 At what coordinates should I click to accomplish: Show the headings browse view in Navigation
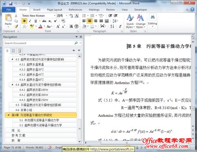7,51
